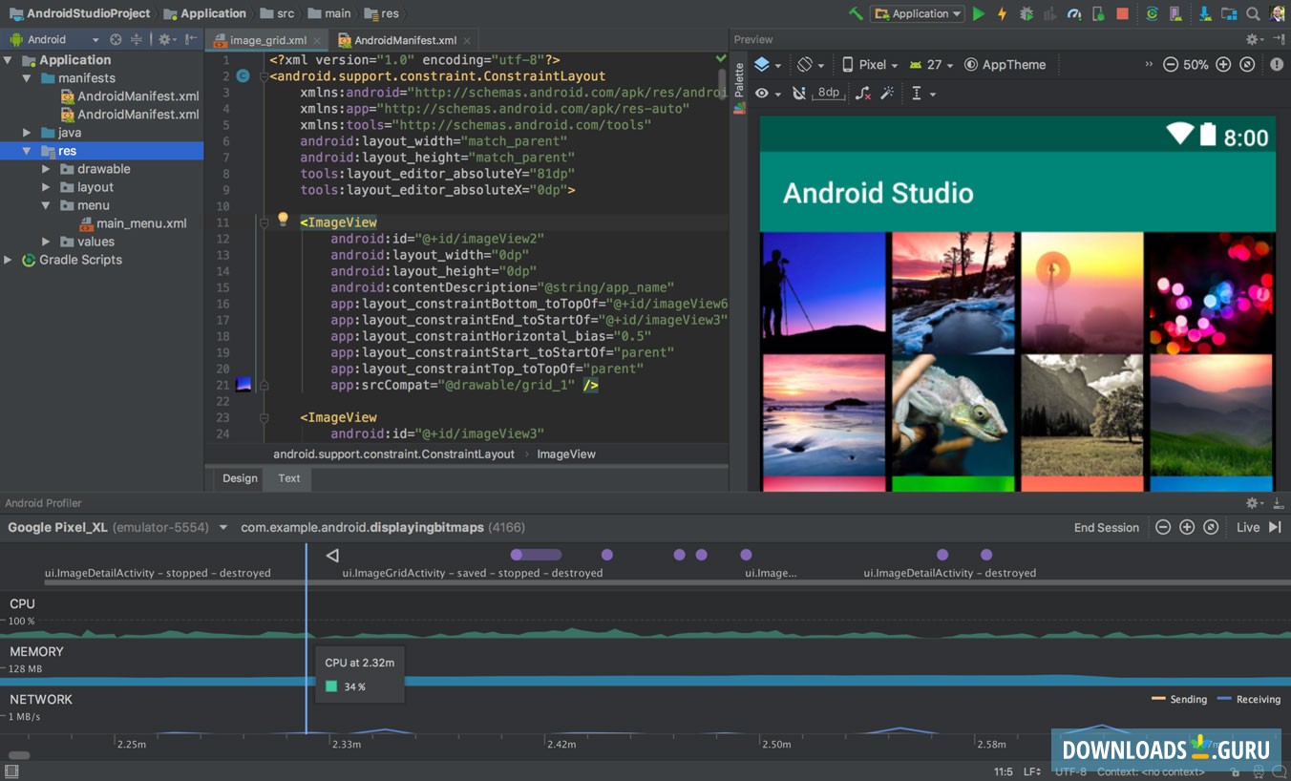Stop the app with the red square

pyautogui.click(x=1123, y=13)
